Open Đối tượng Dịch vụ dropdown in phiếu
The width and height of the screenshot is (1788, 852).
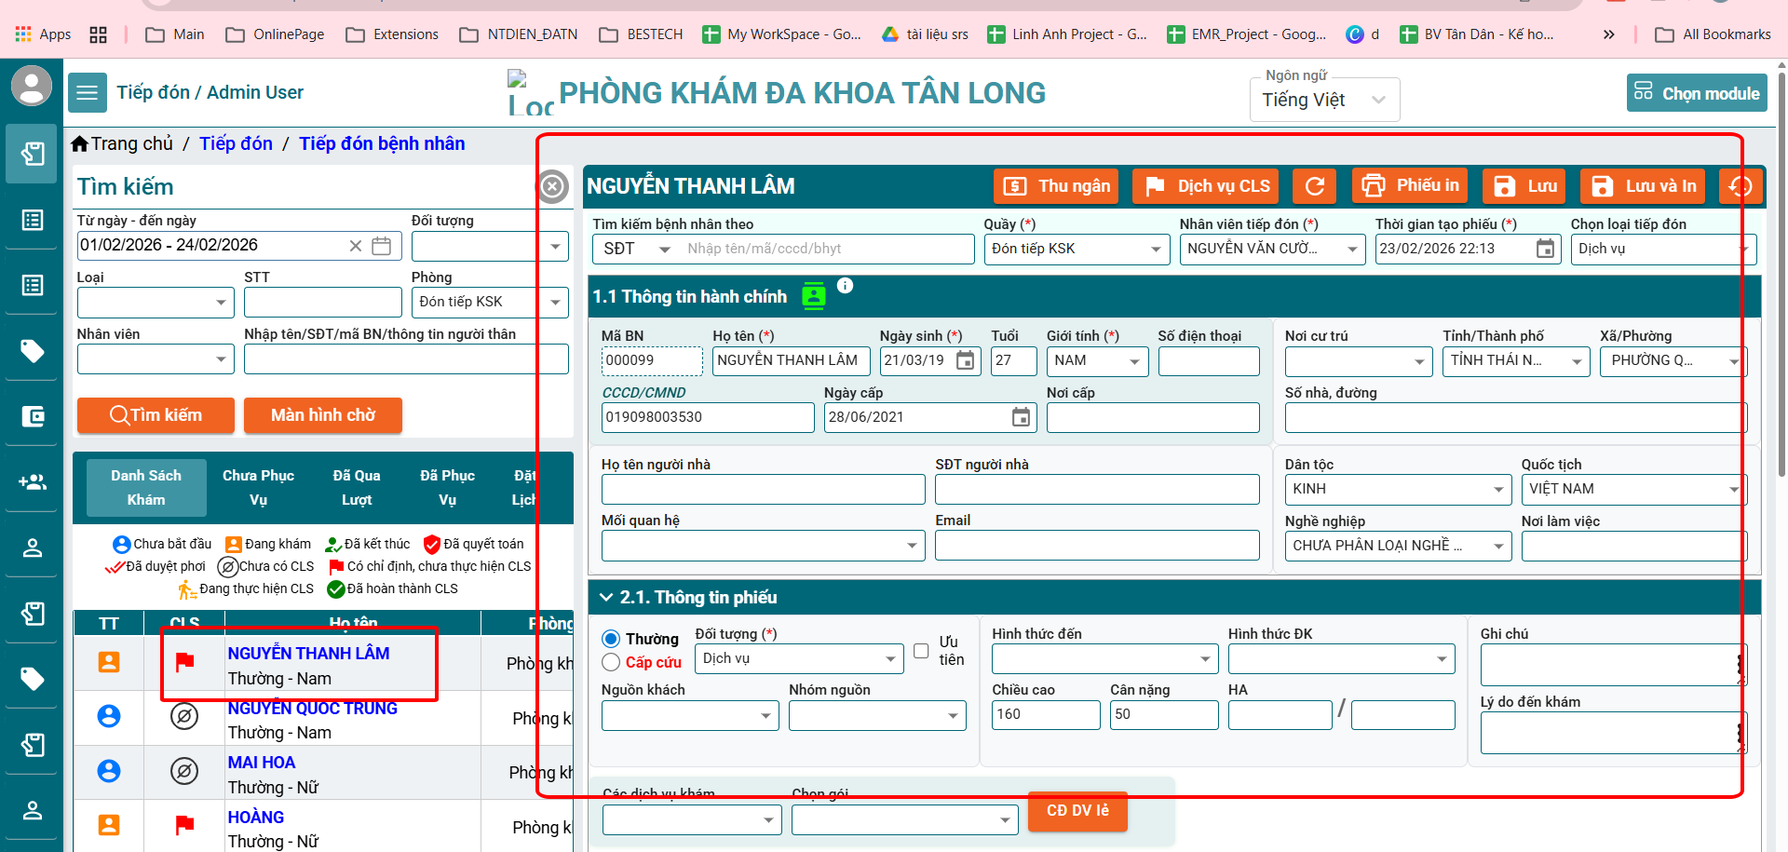(799, 659)
